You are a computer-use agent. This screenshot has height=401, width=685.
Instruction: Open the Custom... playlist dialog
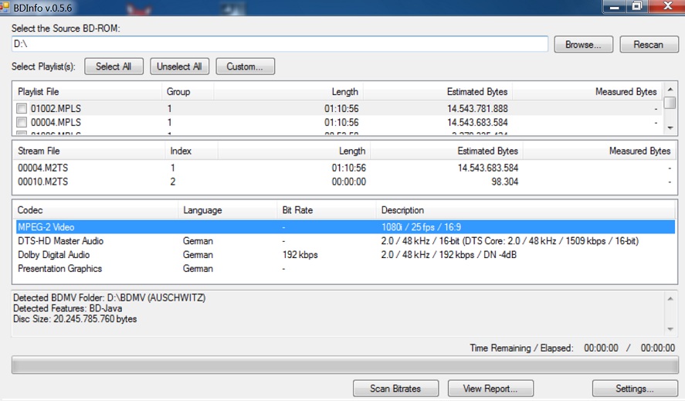click(x=245, y=66)
